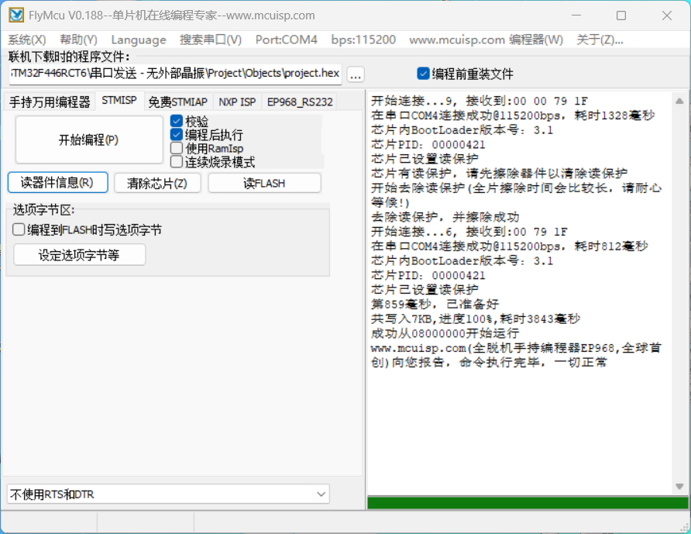Screen dimensions: 691x534
Task: Open the 搜索串口(V) menu
Action: pyautogui.click(x=210, y=40)
